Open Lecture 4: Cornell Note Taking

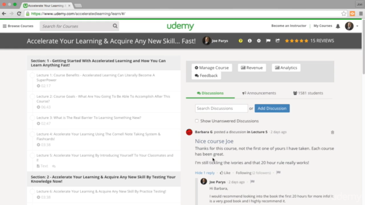coord(99,137)
